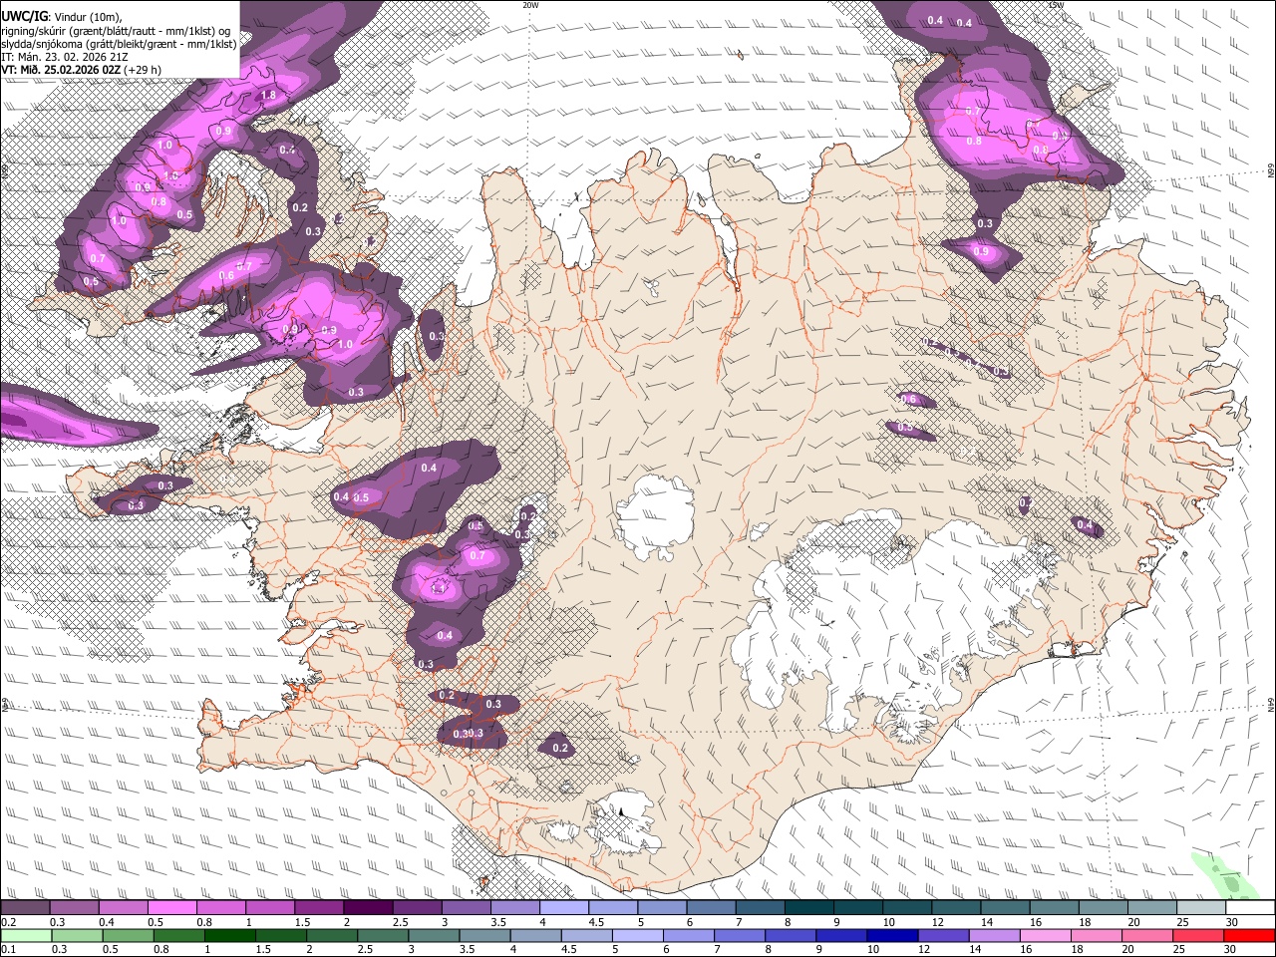Screen dimensions: 1276x957
Task: Select the light lavender 5 swatch on the rain scale
Action: (x=638, y=935)
